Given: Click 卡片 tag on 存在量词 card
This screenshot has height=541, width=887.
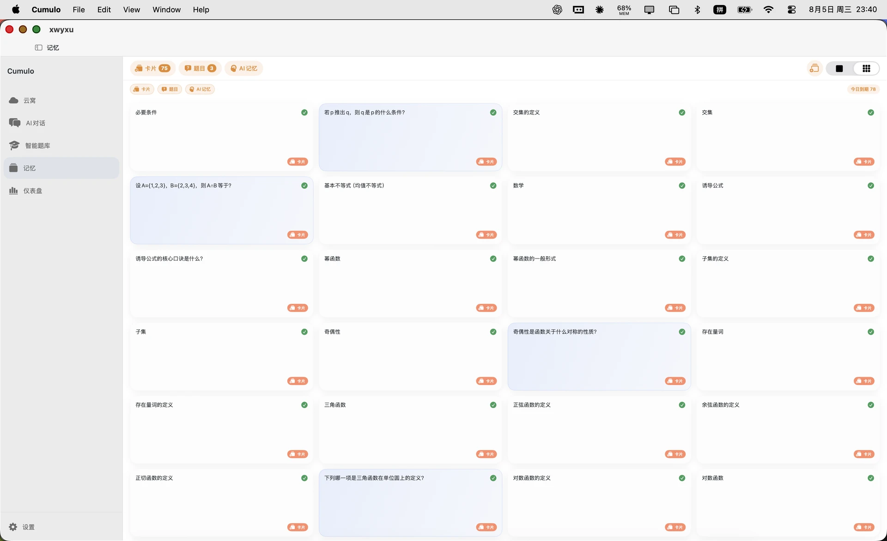Looking at the screenshot, I should point(864,381).
